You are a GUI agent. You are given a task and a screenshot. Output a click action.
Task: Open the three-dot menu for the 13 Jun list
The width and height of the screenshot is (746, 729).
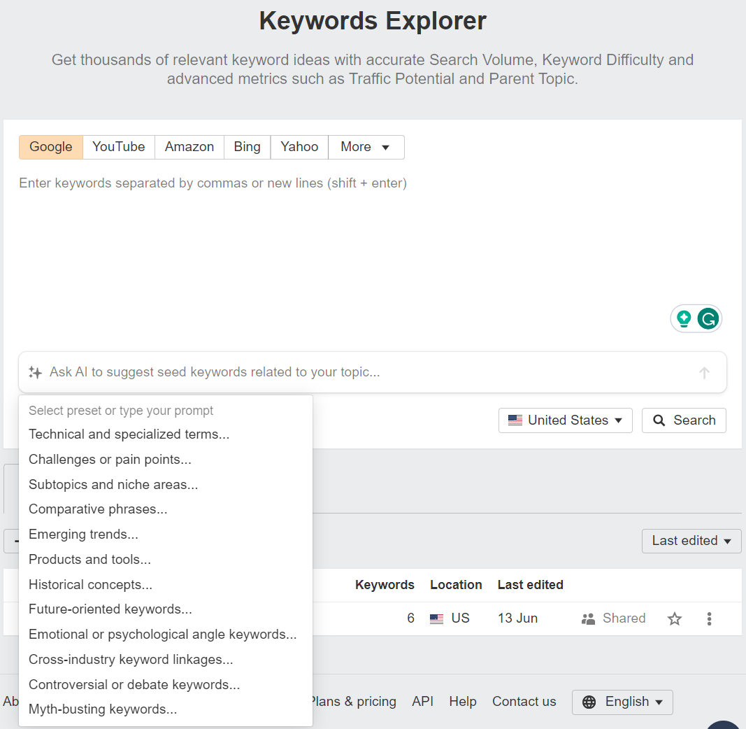[709, 618]
